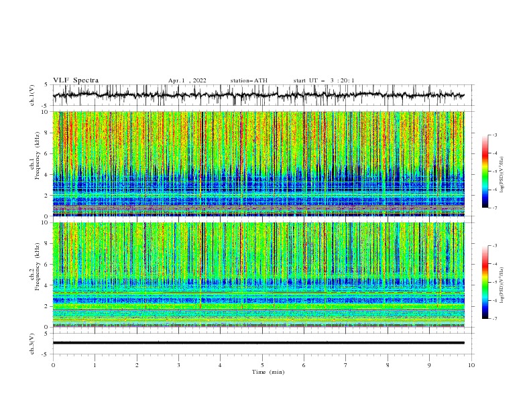This screenshot has width=531, height=410.
Task: Click time axis tick label "2"
Action: tap(137, 365)
